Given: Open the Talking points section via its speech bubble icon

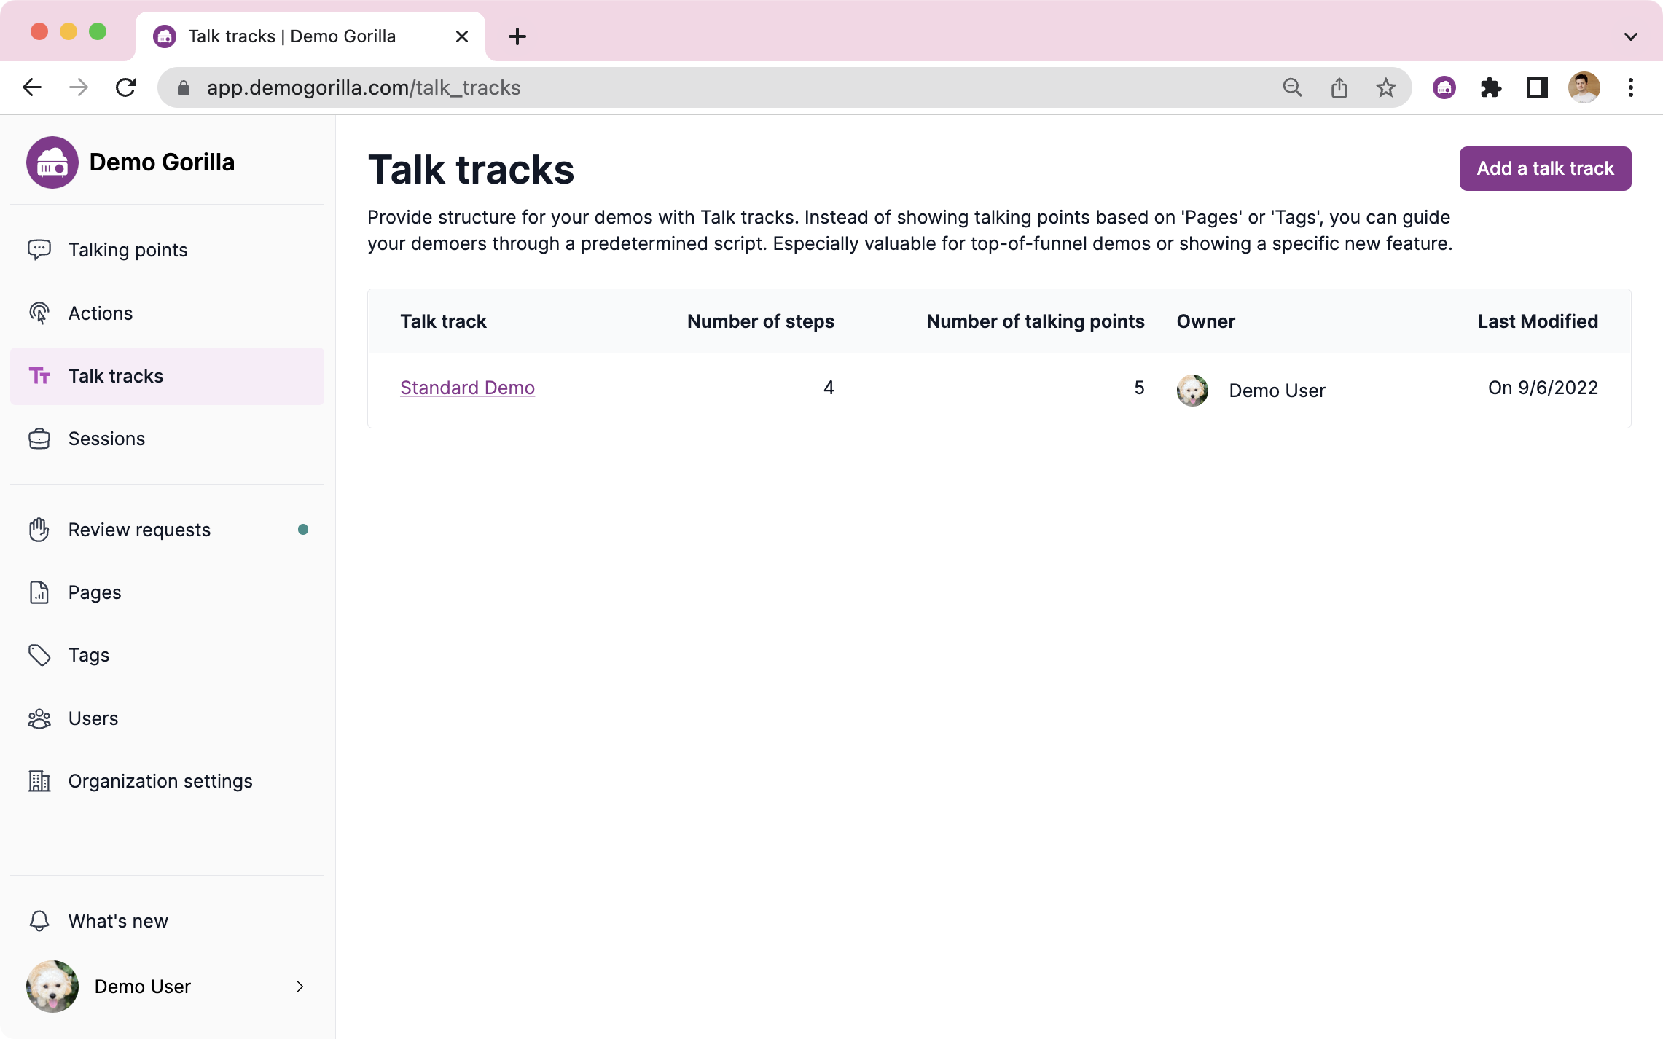Looking at the screenshot, I should pos(39,250).
